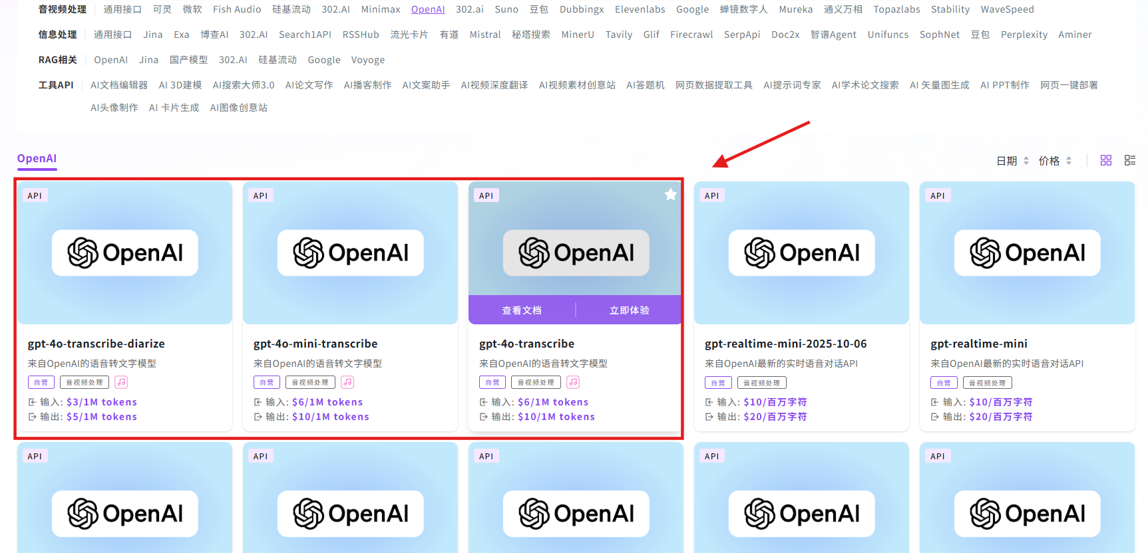Select OpenAI in the 音视频处理 filter row
This screenshot has width=1148, height=553.
[428, 9]
